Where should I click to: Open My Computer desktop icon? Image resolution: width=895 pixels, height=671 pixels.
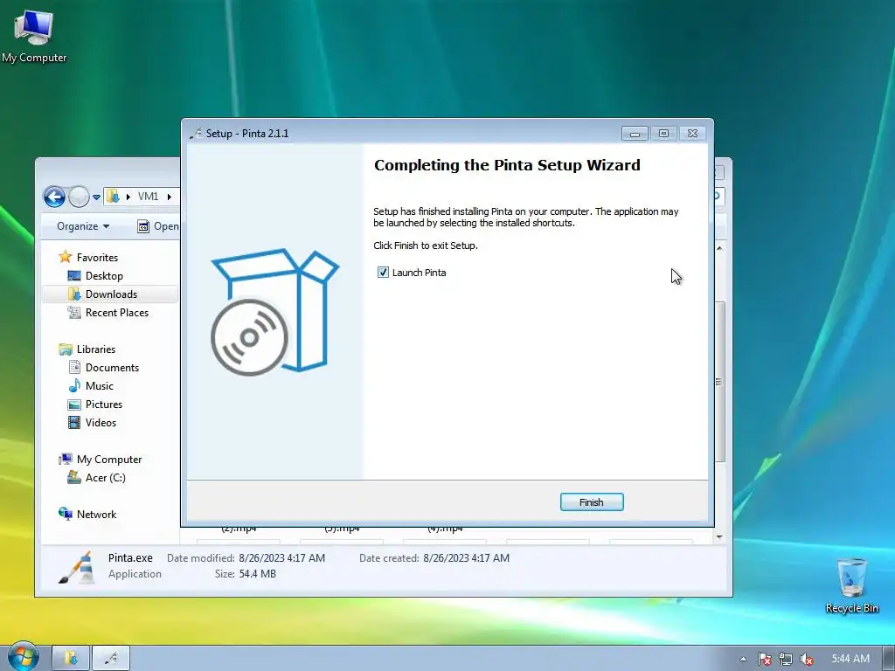34,35
